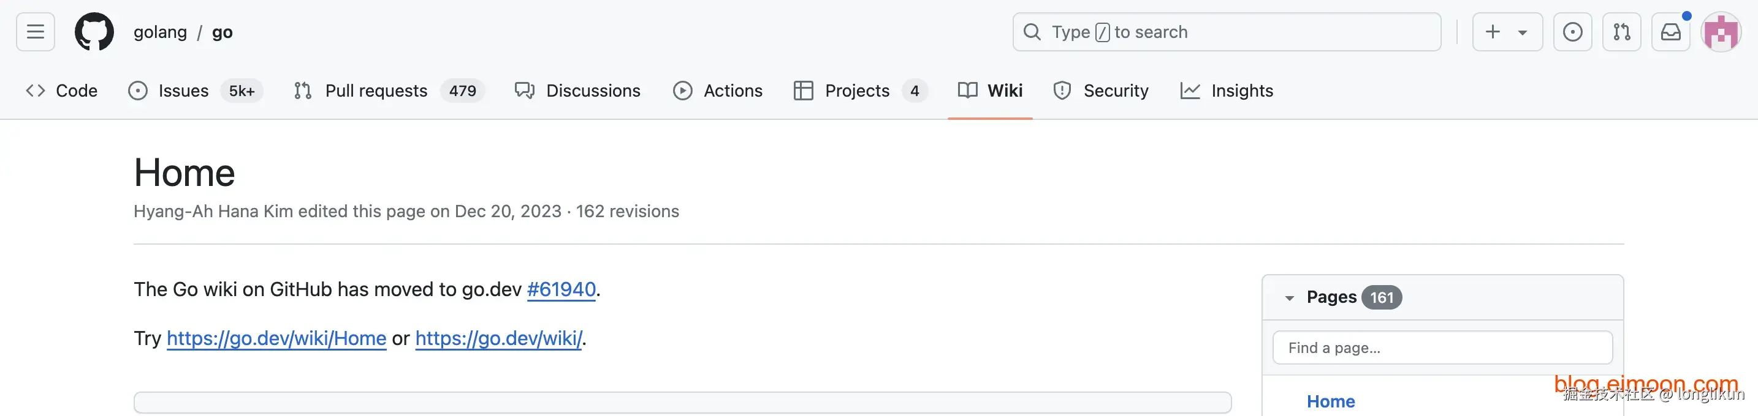Image resolution: width=1758 pixels, height=416 pixels.
Task: Open the Actions tab
Action: (717, 91)
